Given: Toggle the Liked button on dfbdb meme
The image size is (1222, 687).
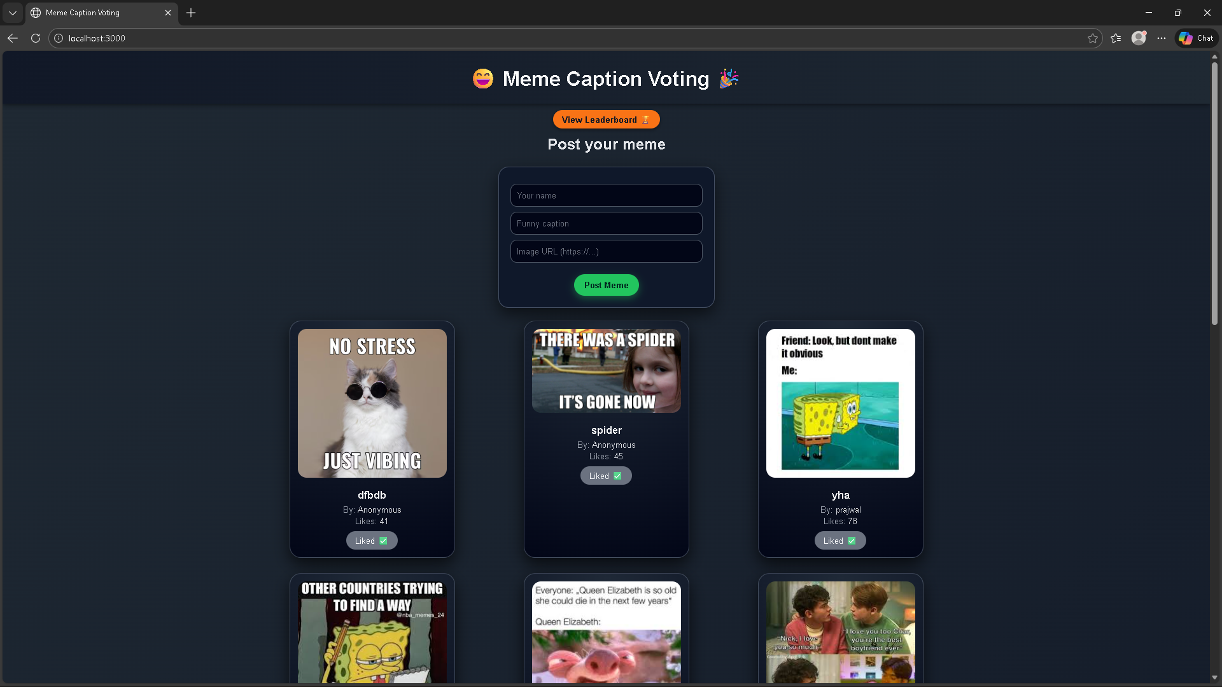Looking at the screenshot, I should point(372,541).
